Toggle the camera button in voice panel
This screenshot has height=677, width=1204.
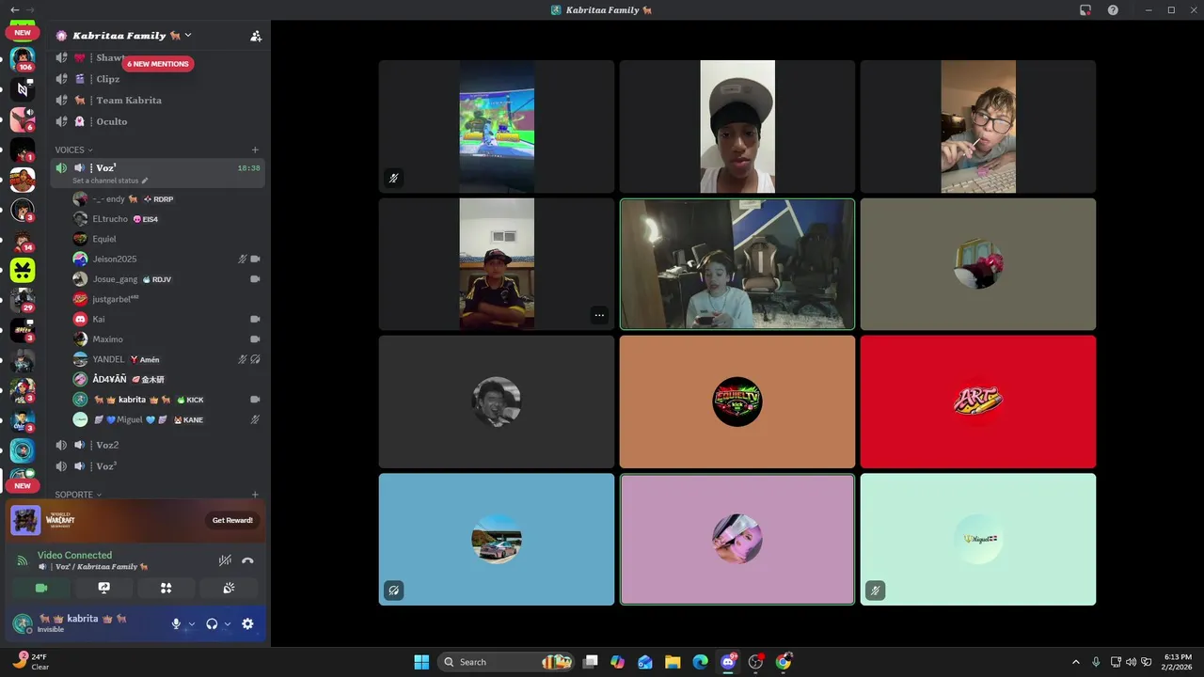tap(41, 588)
